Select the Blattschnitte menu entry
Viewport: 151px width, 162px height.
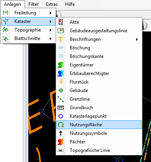[28, 38]
